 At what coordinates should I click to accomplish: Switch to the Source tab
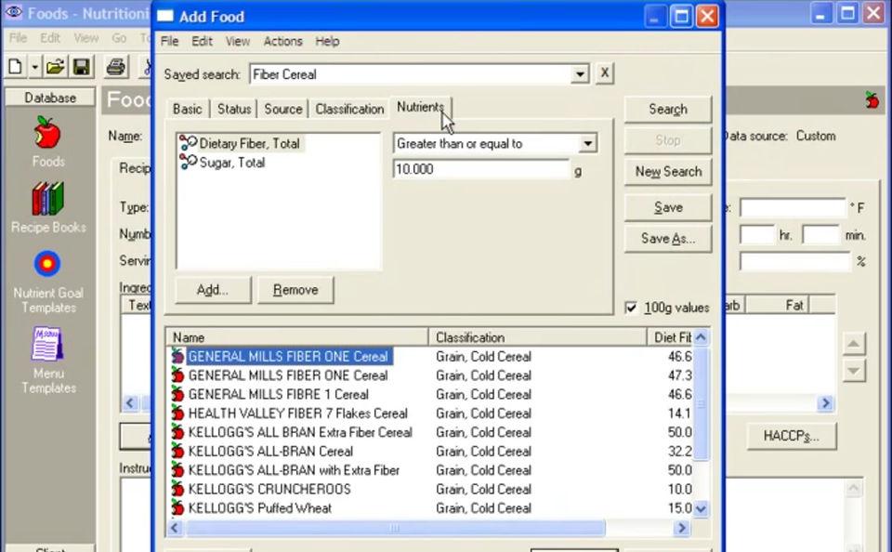[x=282, y=109]
